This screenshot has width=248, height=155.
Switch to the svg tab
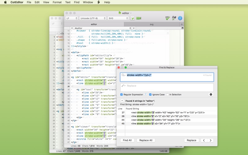pos(152,24)
